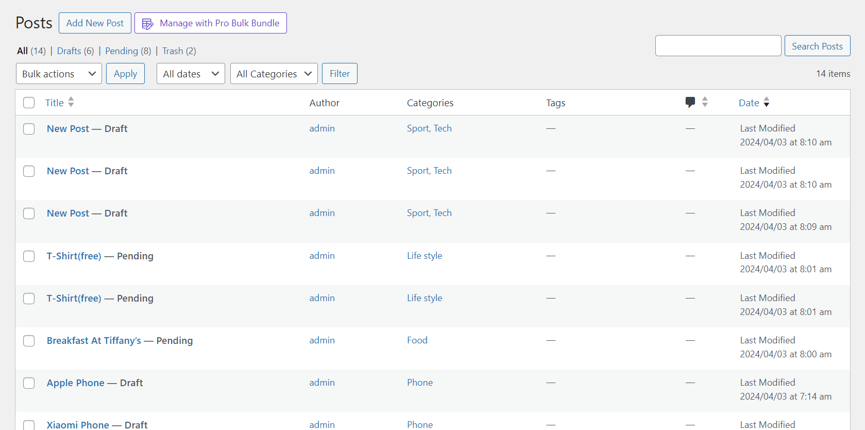Click Phone category in Xiaomi Phone row

420,425
